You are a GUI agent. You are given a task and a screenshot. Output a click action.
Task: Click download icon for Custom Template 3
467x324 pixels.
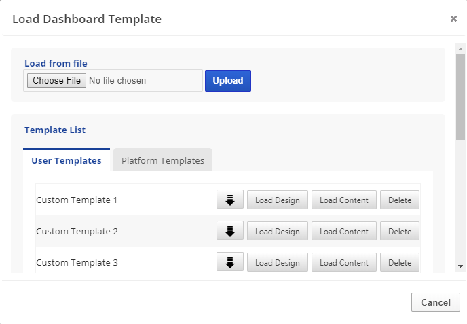tap(229, 262)
